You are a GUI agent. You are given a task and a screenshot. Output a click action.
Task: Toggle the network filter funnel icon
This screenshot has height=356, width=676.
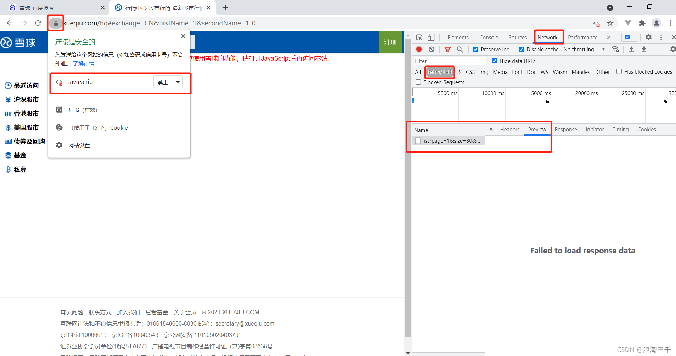447,50
